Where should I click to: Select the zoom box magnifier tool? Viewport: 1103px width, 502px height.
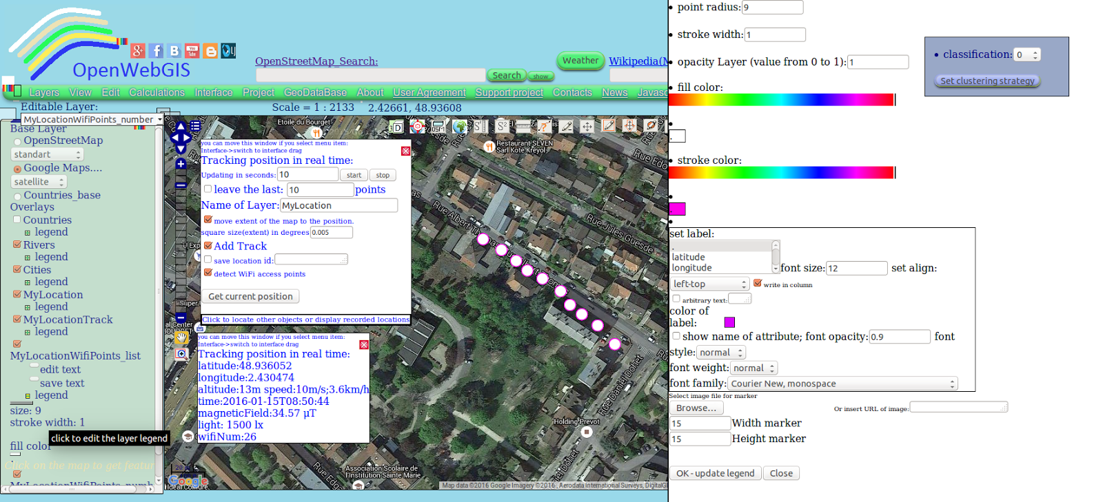pos(181,354)
